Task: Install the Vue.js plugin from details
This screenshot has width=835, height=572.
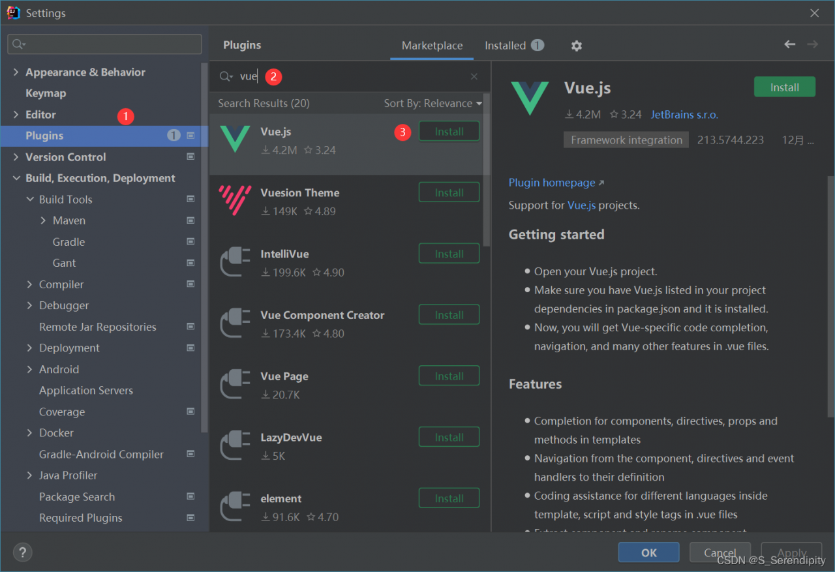Action: coord(784,87)
